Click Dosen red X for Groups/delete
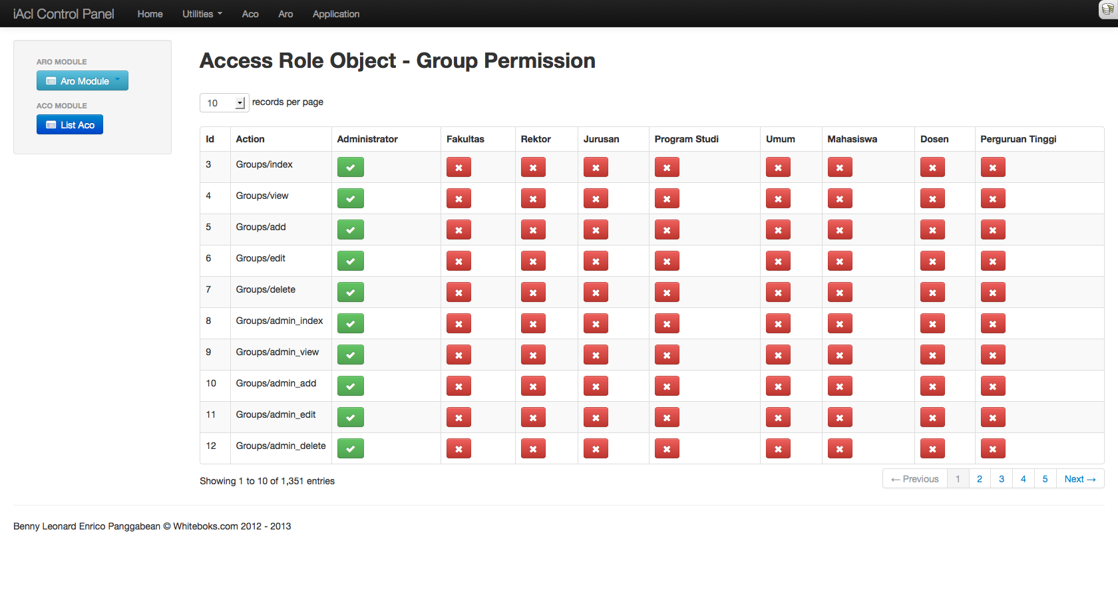1118x608 pixels. (x=932, y=292)
